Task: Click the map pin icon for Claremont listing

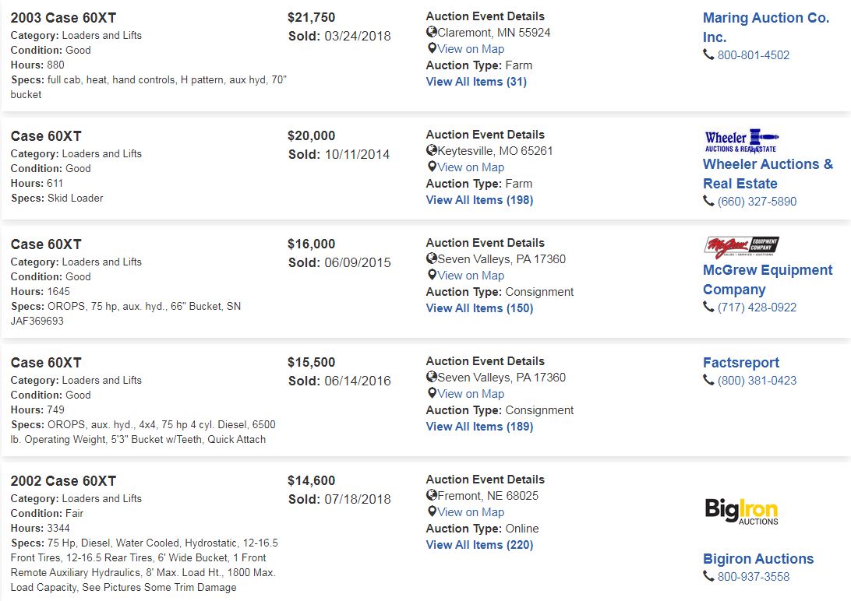Action: [x=432, y=48]
